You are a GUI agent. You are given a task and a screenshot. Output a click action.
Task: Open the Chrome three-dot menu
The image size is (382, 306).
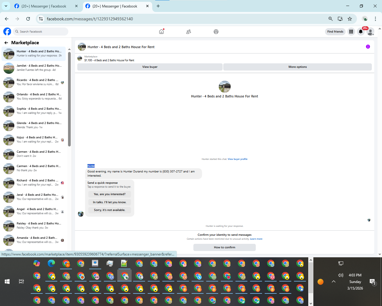pyautogui.click(x=375, y=19)
